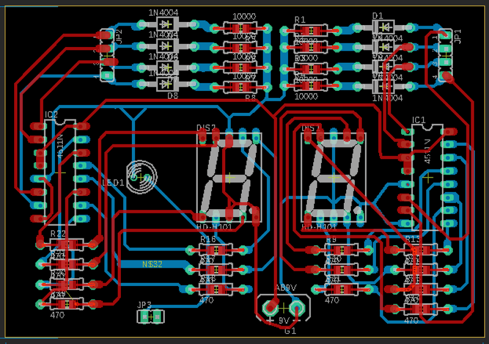Click the 470 value under the R13 group
This screenshot has height=344, width=489.
click(x=411, y=320)
